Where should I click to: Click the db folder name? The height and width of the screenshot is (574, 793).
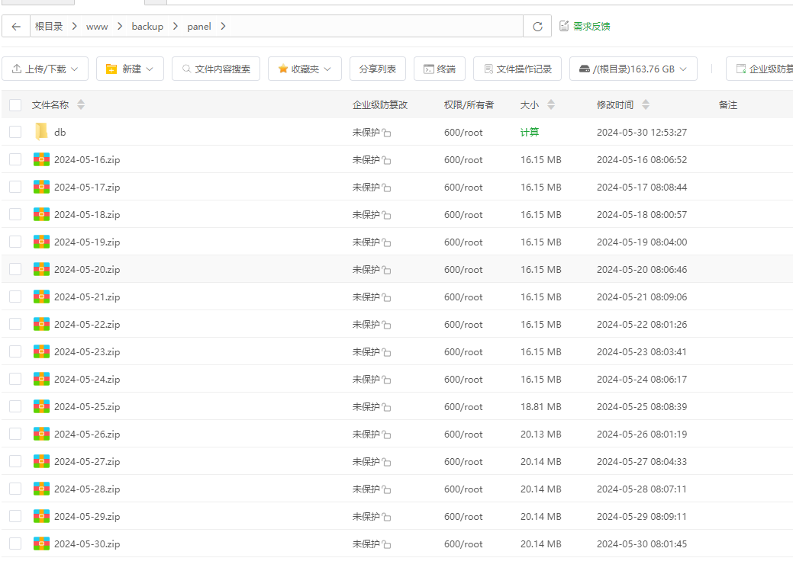(x=60, y=133)
